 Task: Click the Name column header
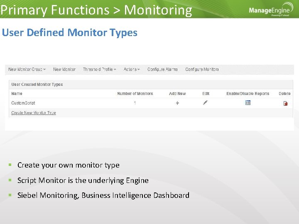[x=17, y=93]
